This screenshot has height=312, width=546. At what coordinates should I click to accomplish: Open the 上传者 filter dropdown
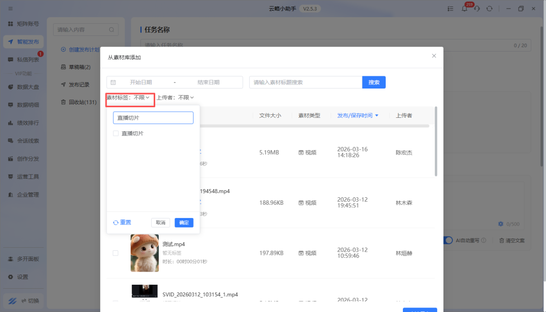(175, 98)
